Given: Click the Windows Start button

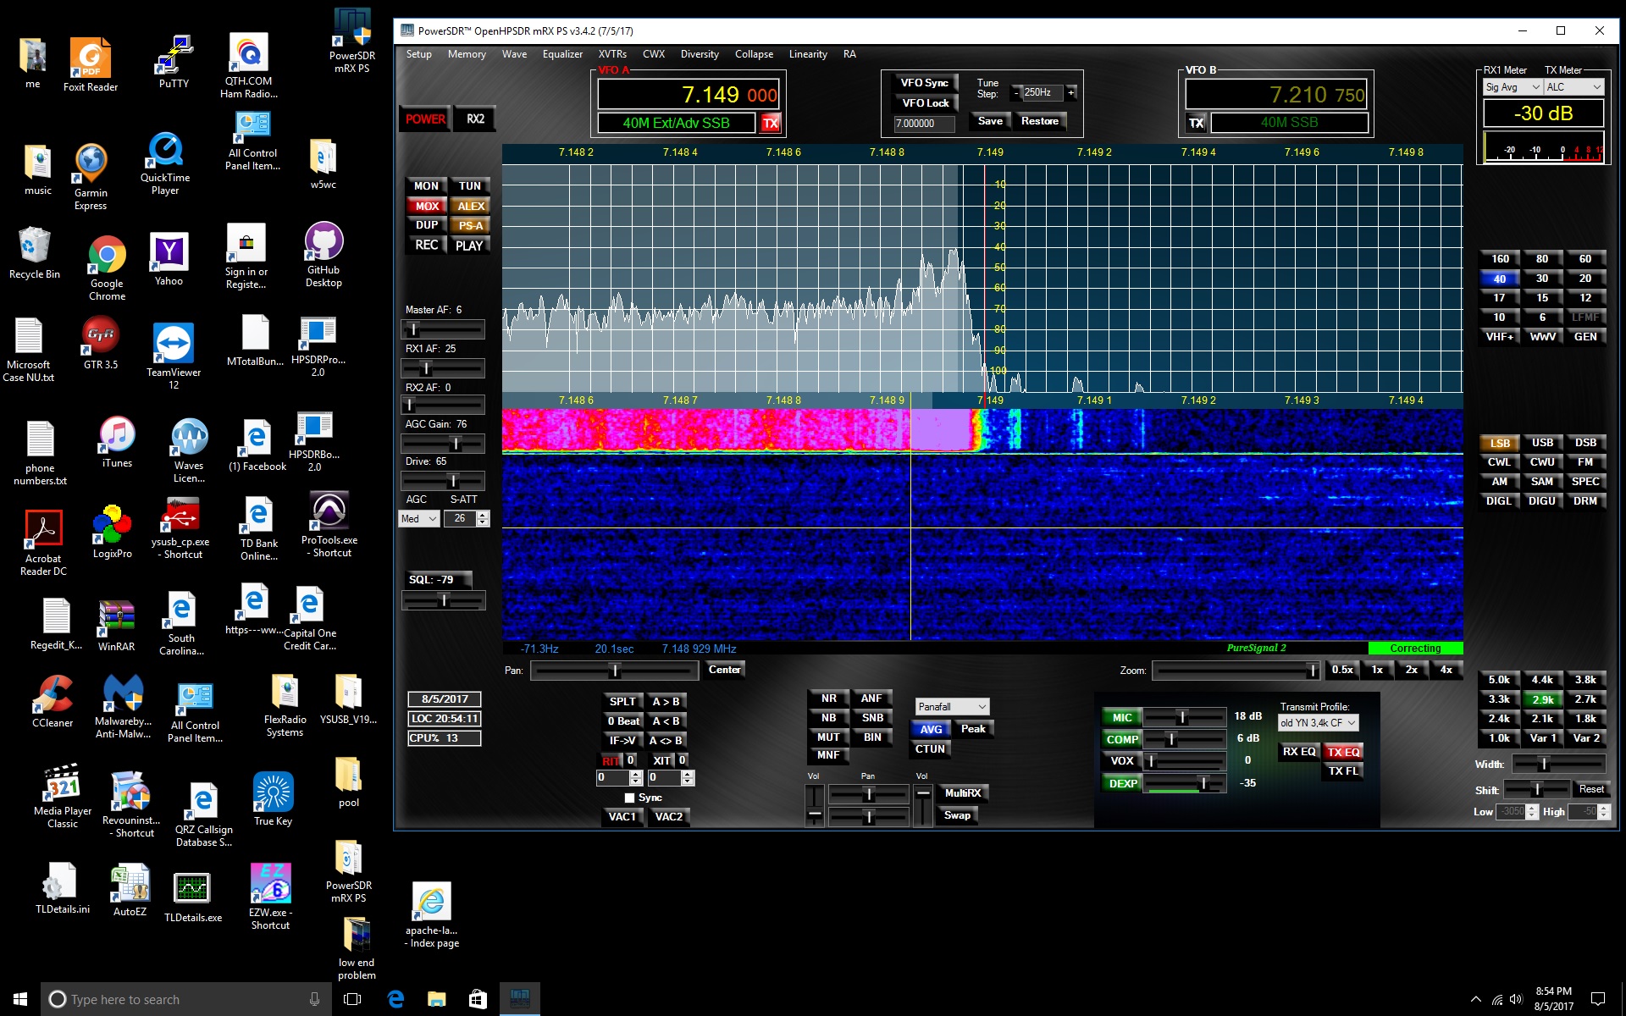Looking at the screenshot, I should (x=20, y=999).
